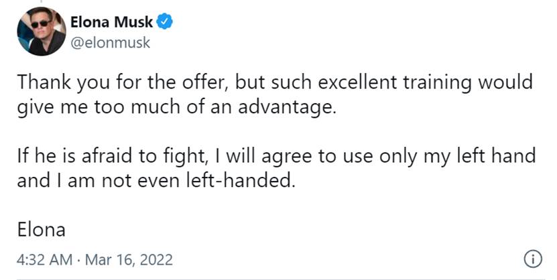Visit the @elonmusk handle link
Screen dimensions: 557x280
tap(110, 43)
